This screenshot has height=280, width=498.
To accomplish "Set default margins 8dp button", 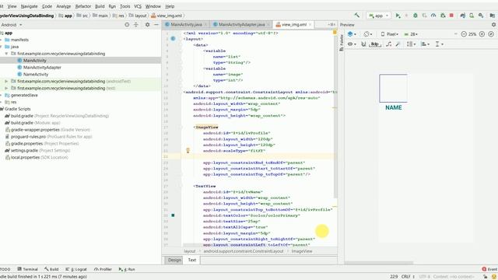I will pos(375,44).
